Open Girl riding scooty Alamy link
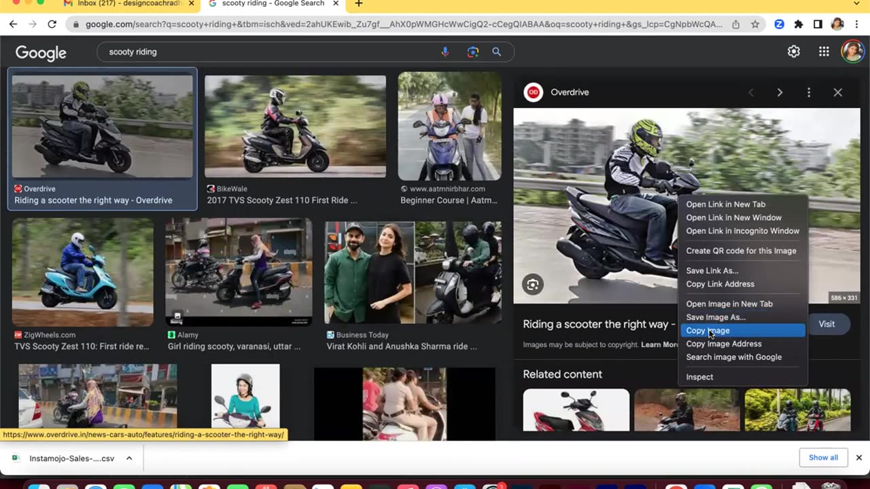Screen dimensions: 870x489 (234, 346)
